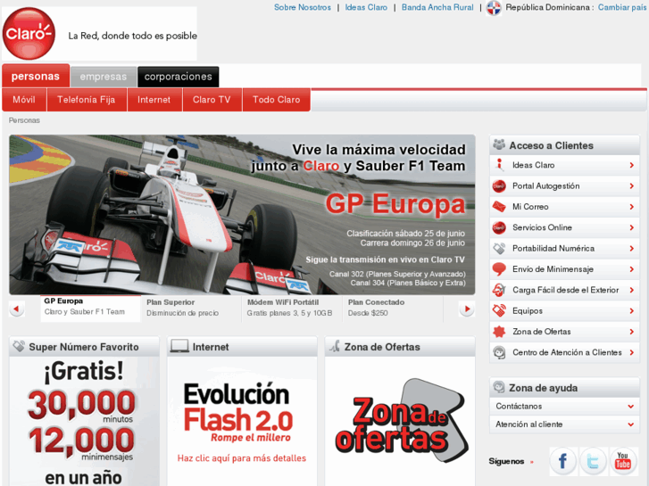Click the Gratis 30,000 minutos promo image
The height and width of the screenshot is (486, 649).
tap(84, 421)
